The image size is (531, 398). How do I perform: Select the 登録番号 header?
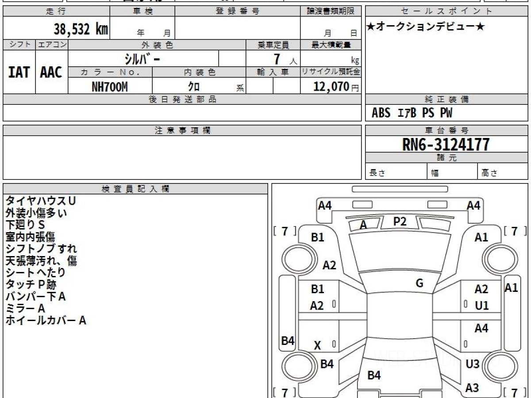pos(238,11)
